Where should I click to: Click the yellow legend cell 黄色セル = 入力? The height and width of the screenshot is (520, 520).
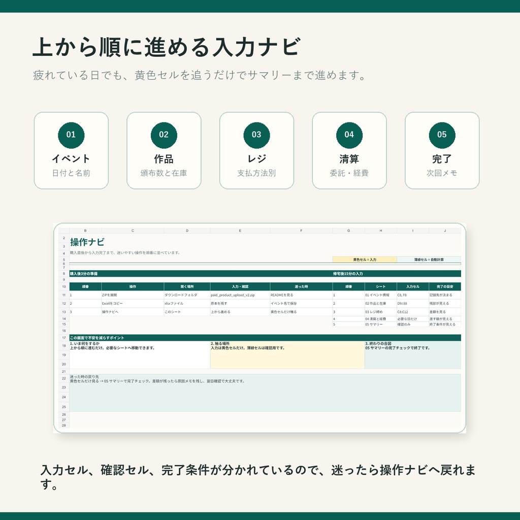point(365,259)
